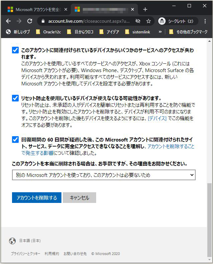Click the crossed-eye tracking protection icon
The width and height of the screenshot is (213, 264).
(138, 21)
